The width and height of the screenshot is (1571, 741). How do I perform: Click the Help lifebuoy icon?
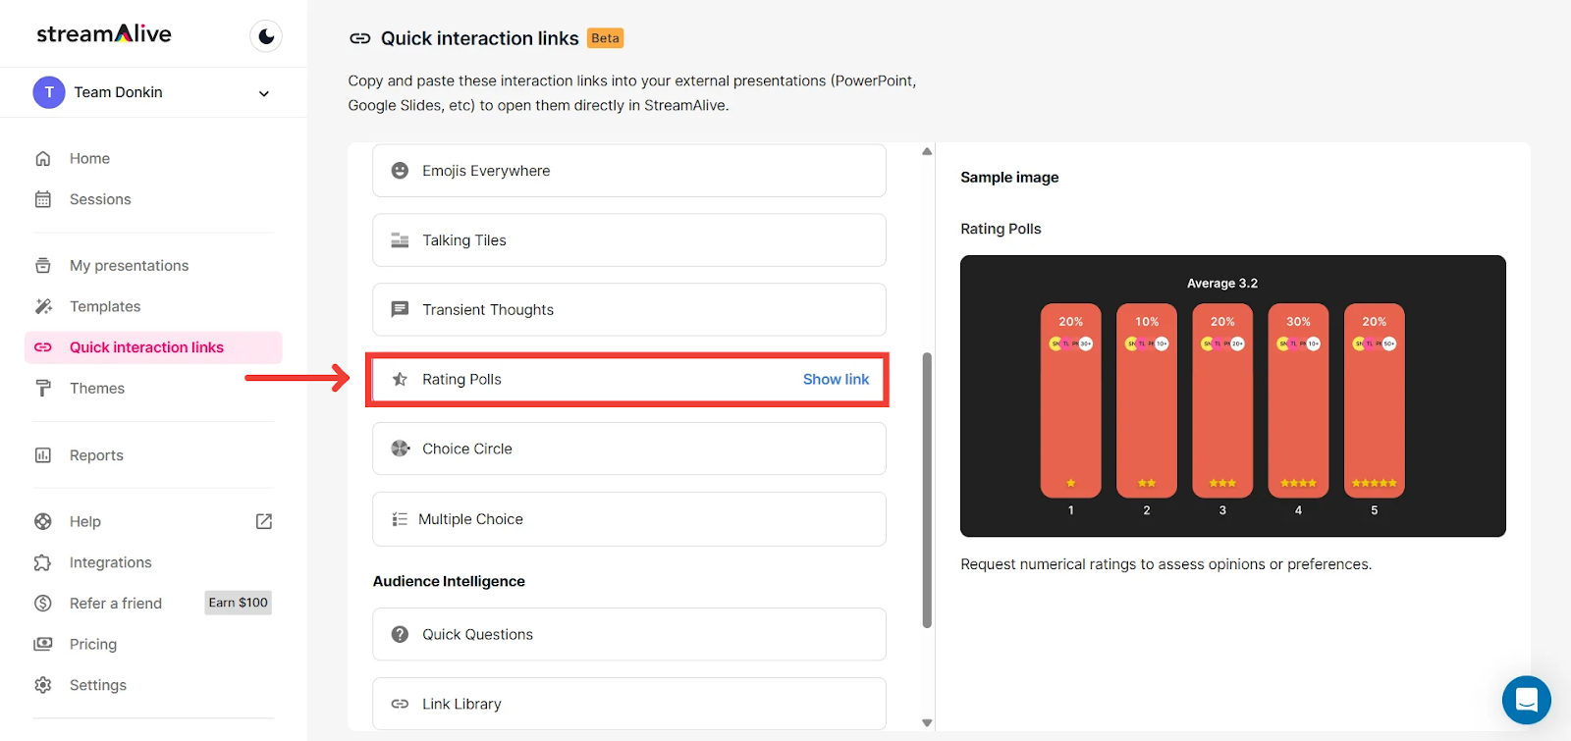(43, 521)
